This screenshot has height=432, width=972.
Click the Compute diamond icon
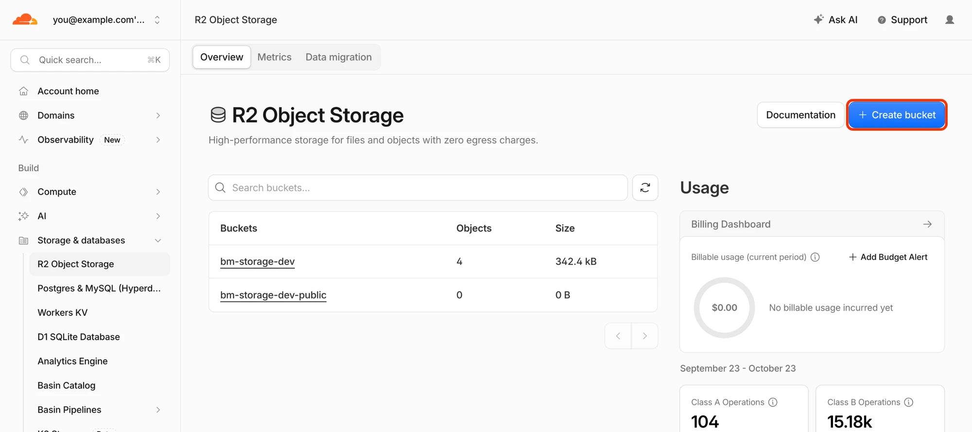[23, 192]
